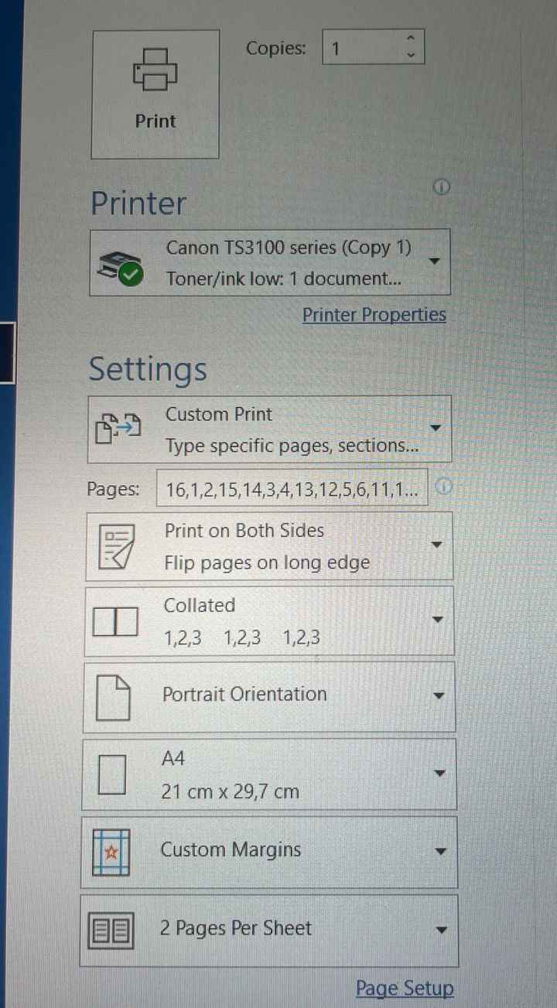The image size is (557, 1008).
Task: Click the Collated pages icon
Action: coord(115,622)
